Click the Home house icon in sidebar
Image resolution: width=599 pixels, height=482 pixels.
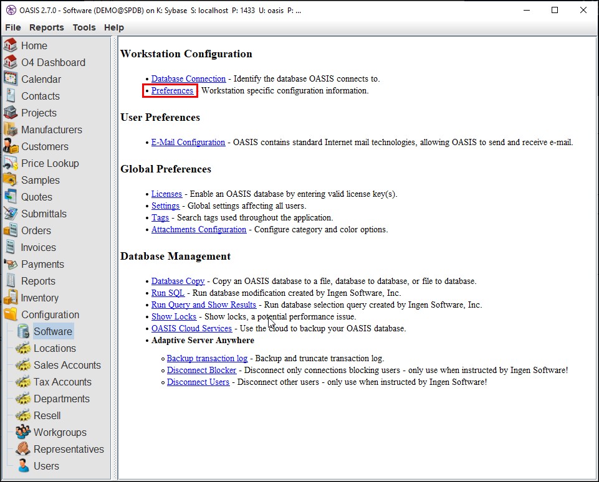tap(11, 45)
